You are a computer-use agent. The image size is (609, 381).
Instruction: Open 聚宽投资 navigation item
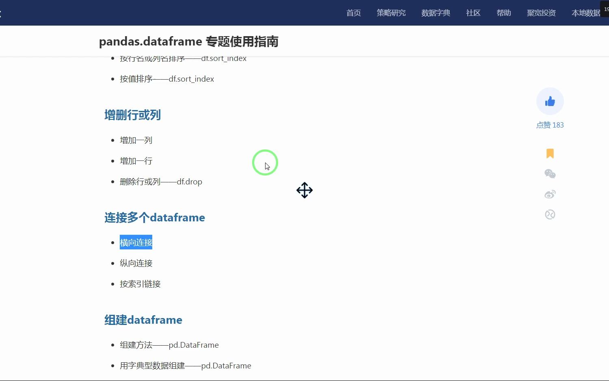tap(542, 13)
